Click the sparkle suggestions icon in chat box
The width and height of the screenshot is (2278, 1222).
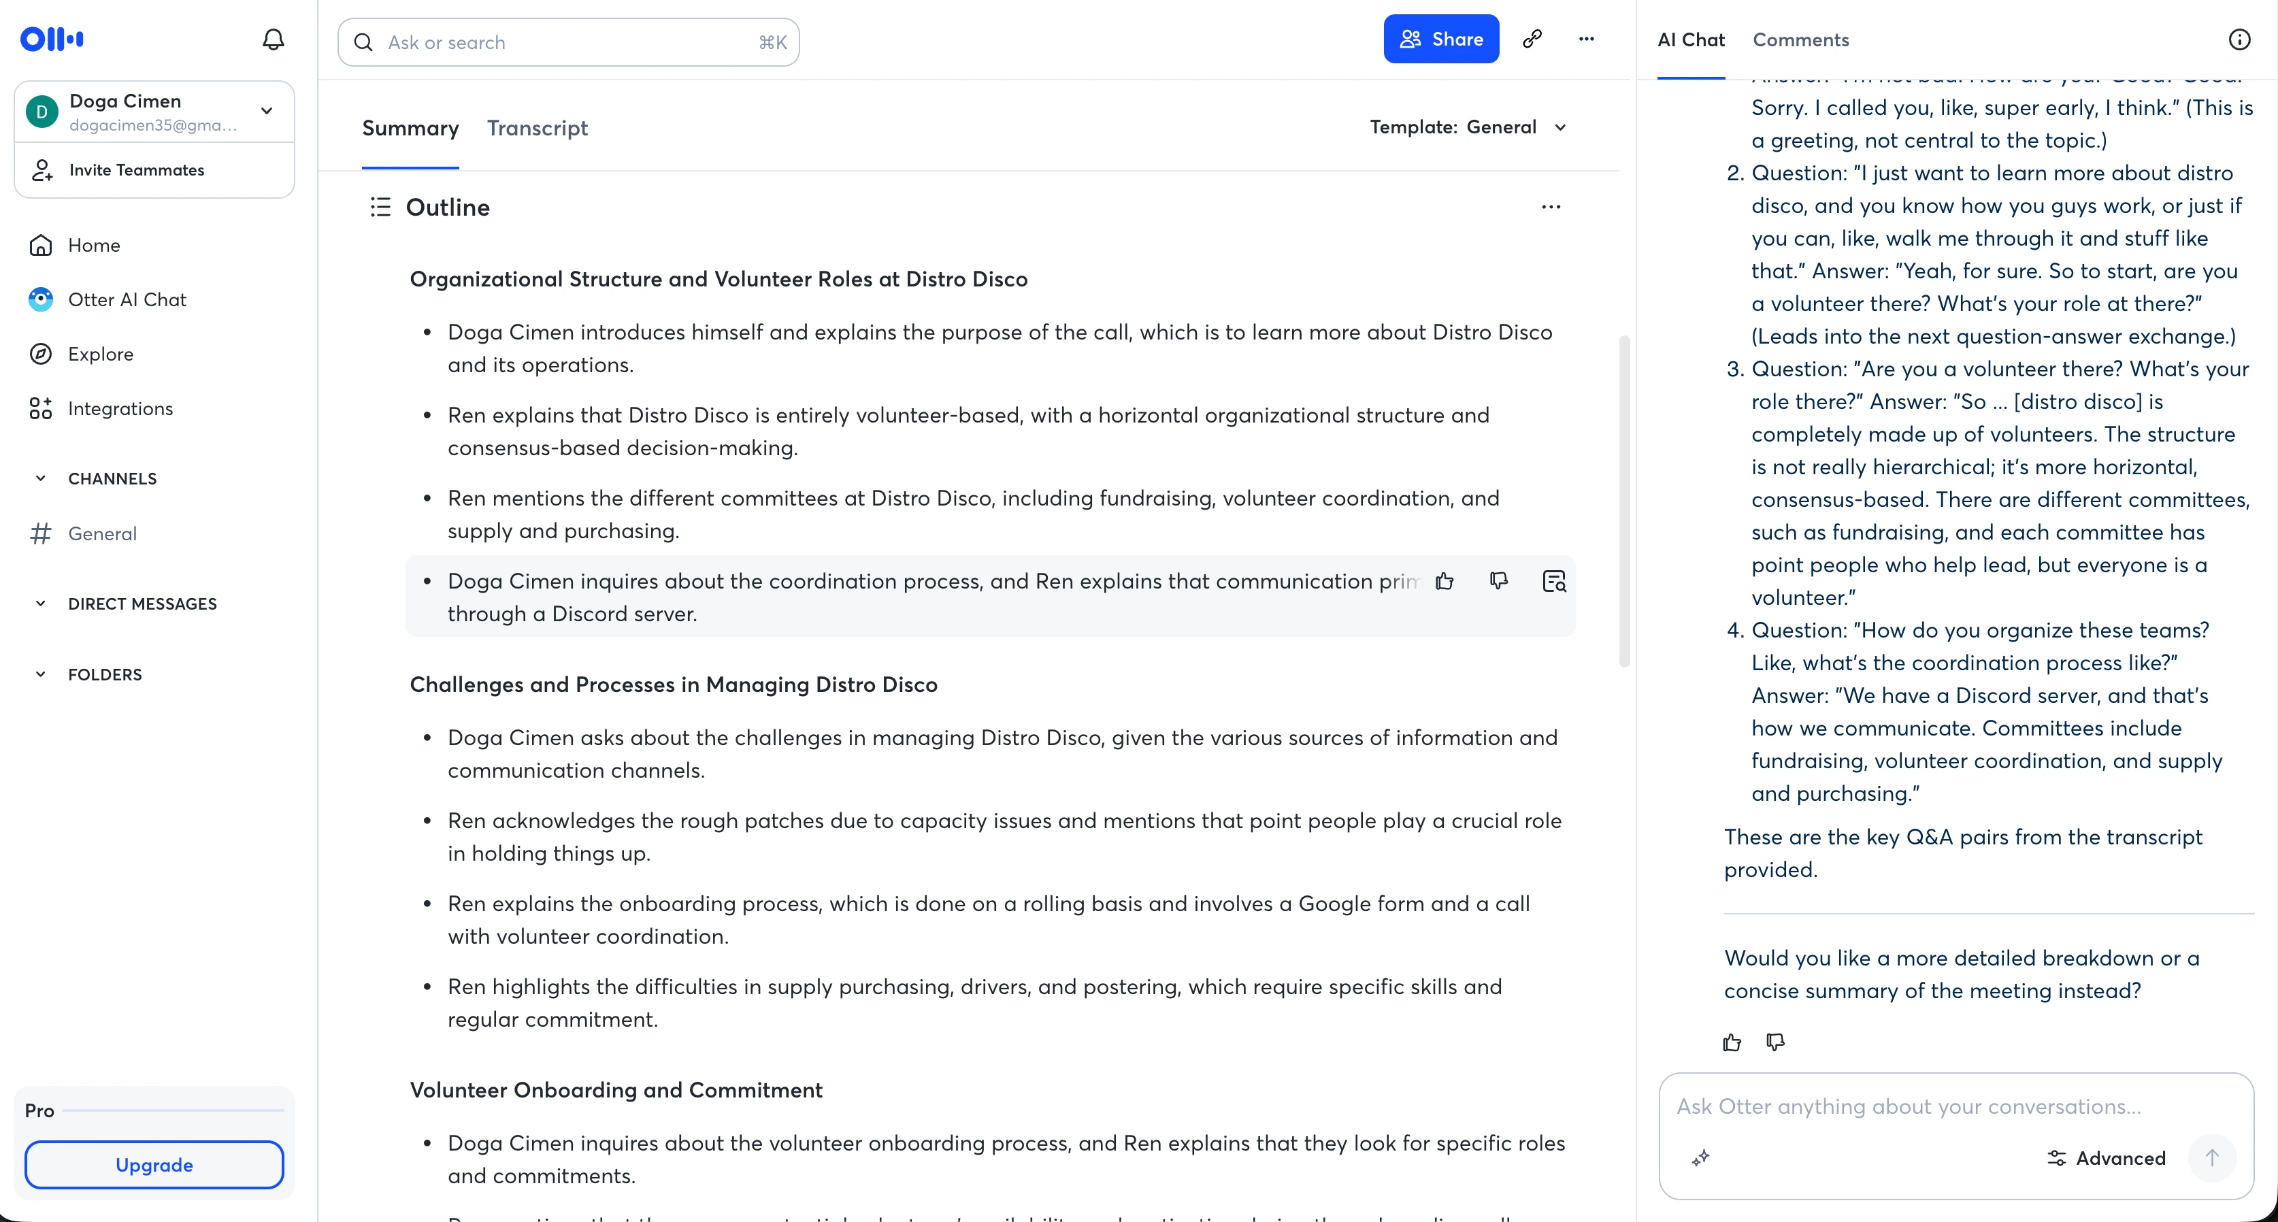coord(1700,1158)
